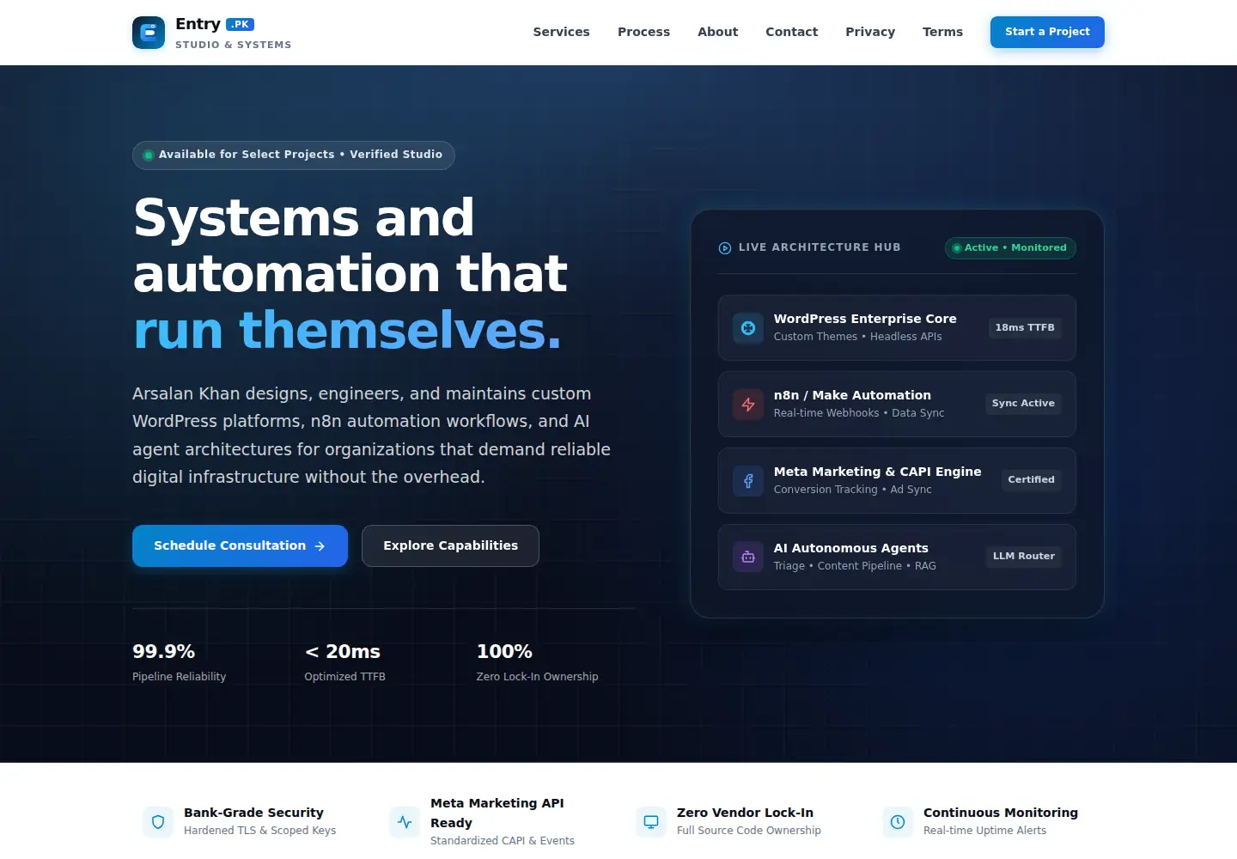
Task: Click the Live Architecture Hub play icon
Action: [x=725, y=247]
